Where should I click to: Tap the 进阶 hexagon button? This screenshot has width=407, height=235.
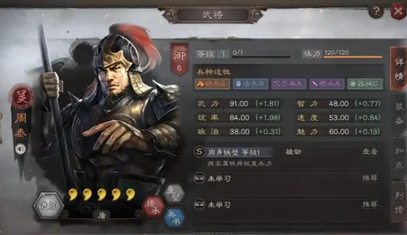pyautogui.click(x=48, y=206)
